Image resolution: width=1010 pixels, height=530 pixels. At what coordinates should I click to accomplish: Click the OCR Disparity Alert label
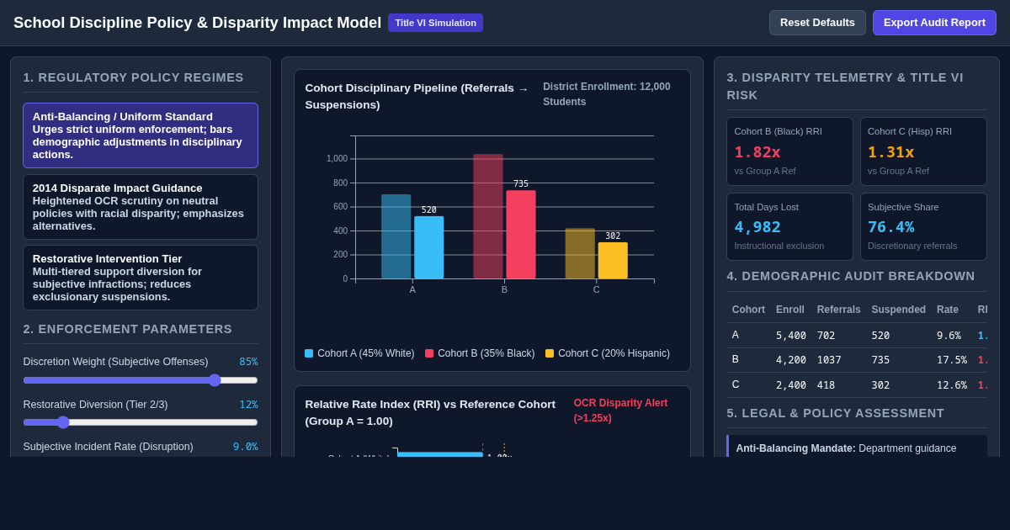pyautogui.click(x=621, y=411)
